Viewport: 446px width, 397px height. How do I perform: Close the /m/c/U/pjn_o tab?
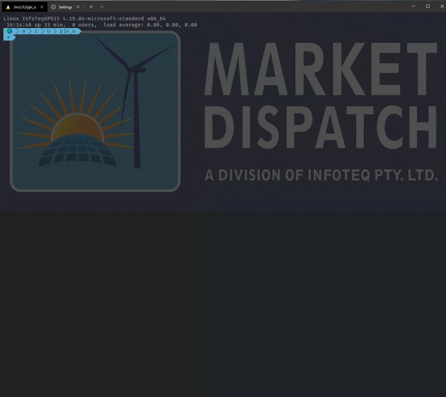(x=42, y=7)
